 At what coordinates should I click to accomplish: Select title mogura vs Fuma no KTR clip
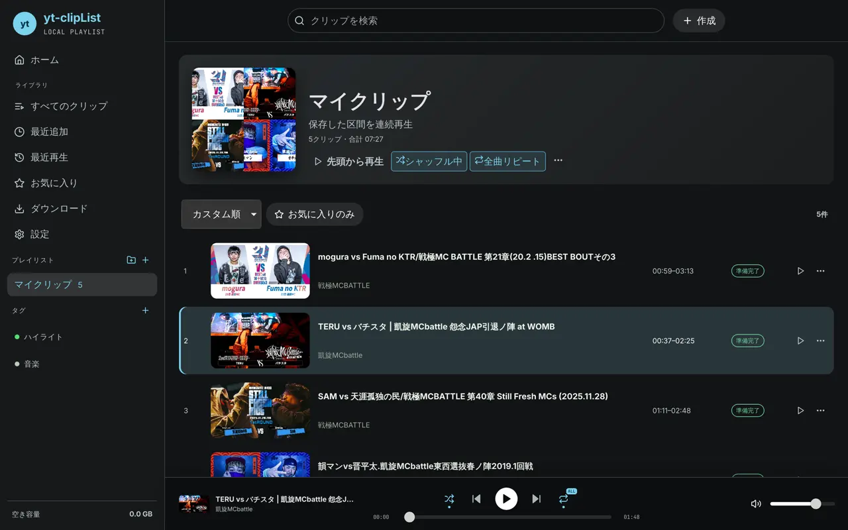click(466, 257)
